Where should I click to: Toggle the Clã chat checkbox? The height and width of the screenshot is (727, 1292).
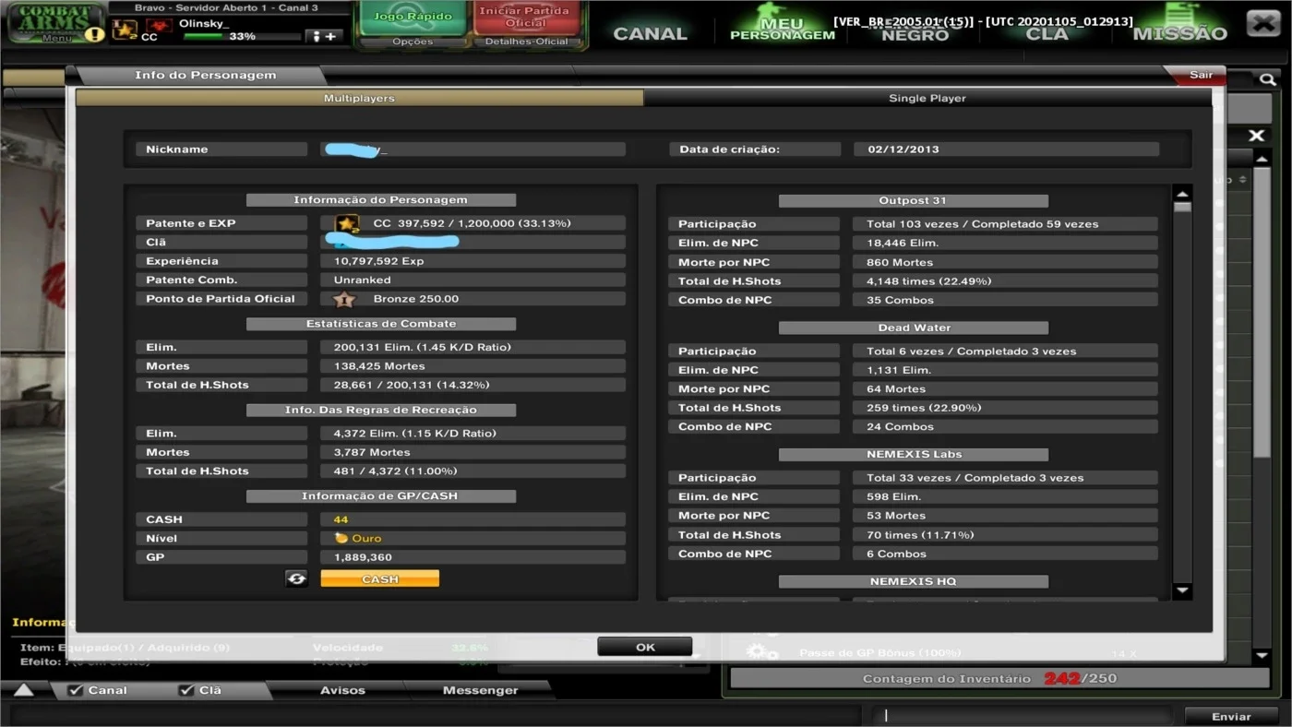pos(186,690)
